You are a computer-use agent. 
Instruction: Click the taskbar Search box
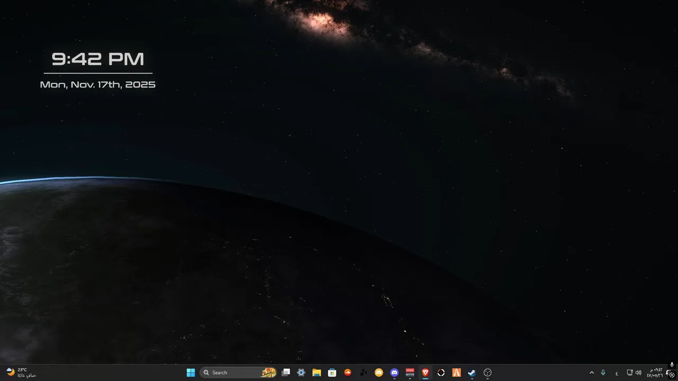point(239,373)
